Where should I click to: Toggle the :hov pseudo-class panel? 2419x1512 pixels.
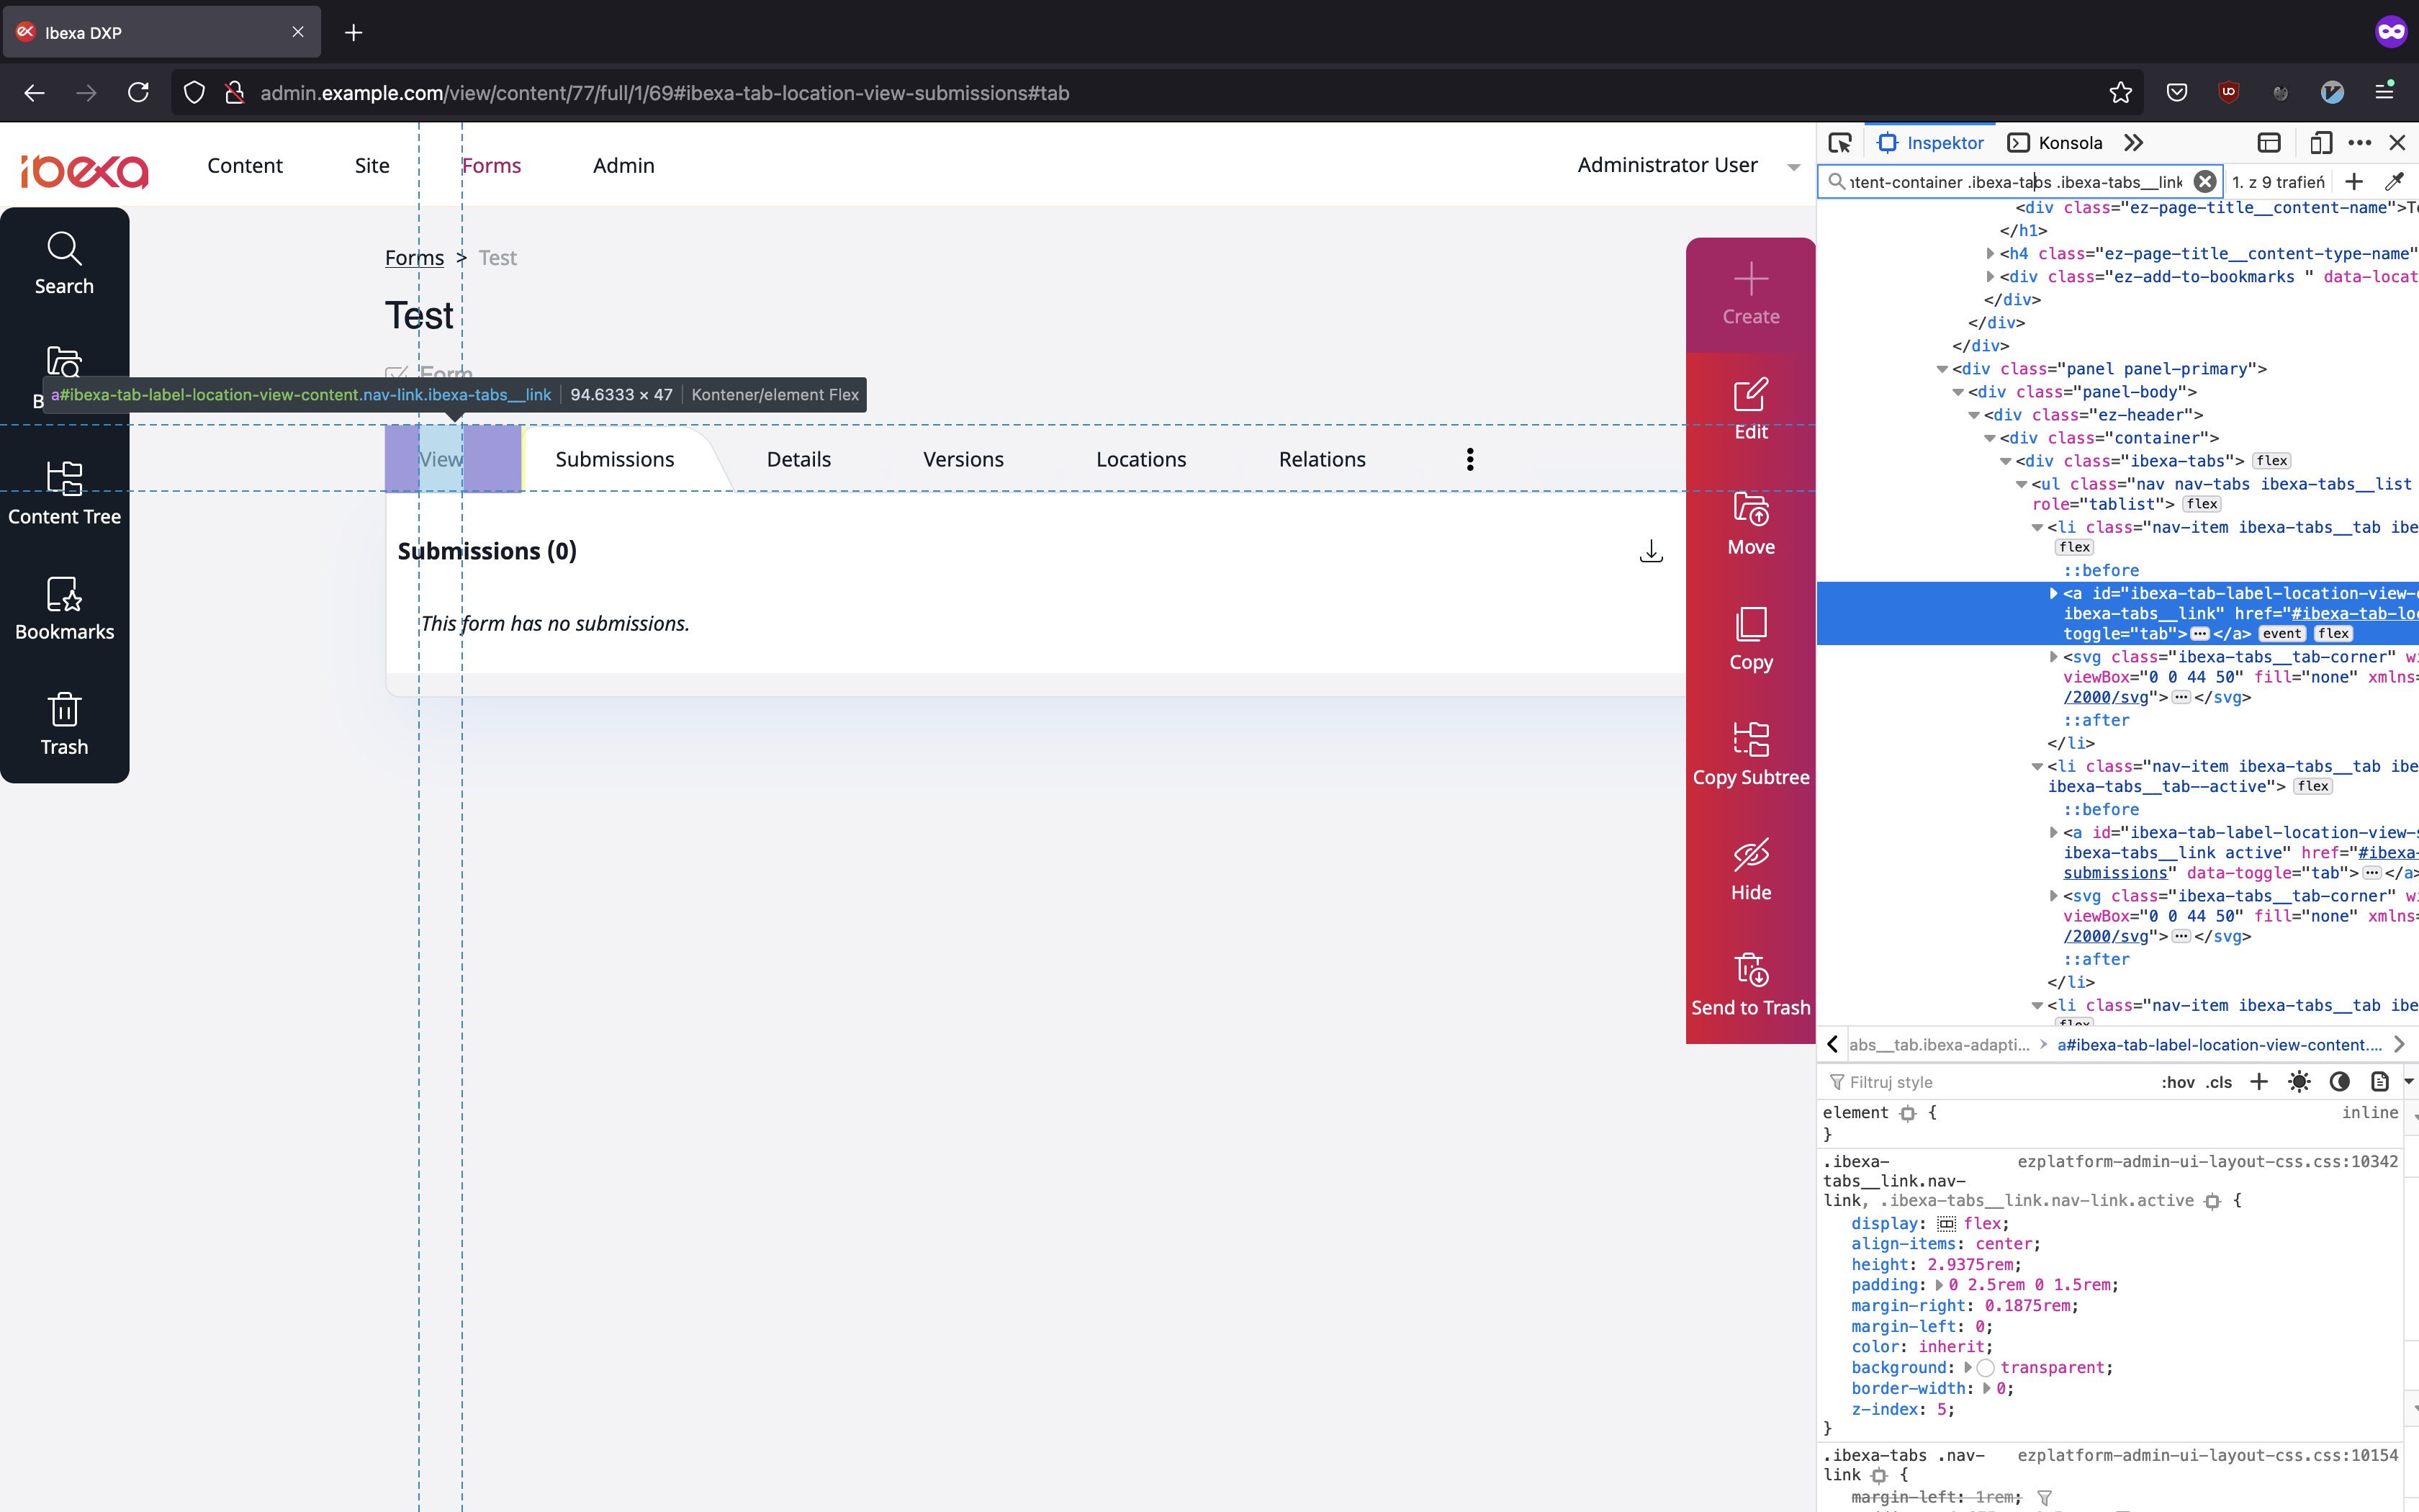pos(2177,1082)
